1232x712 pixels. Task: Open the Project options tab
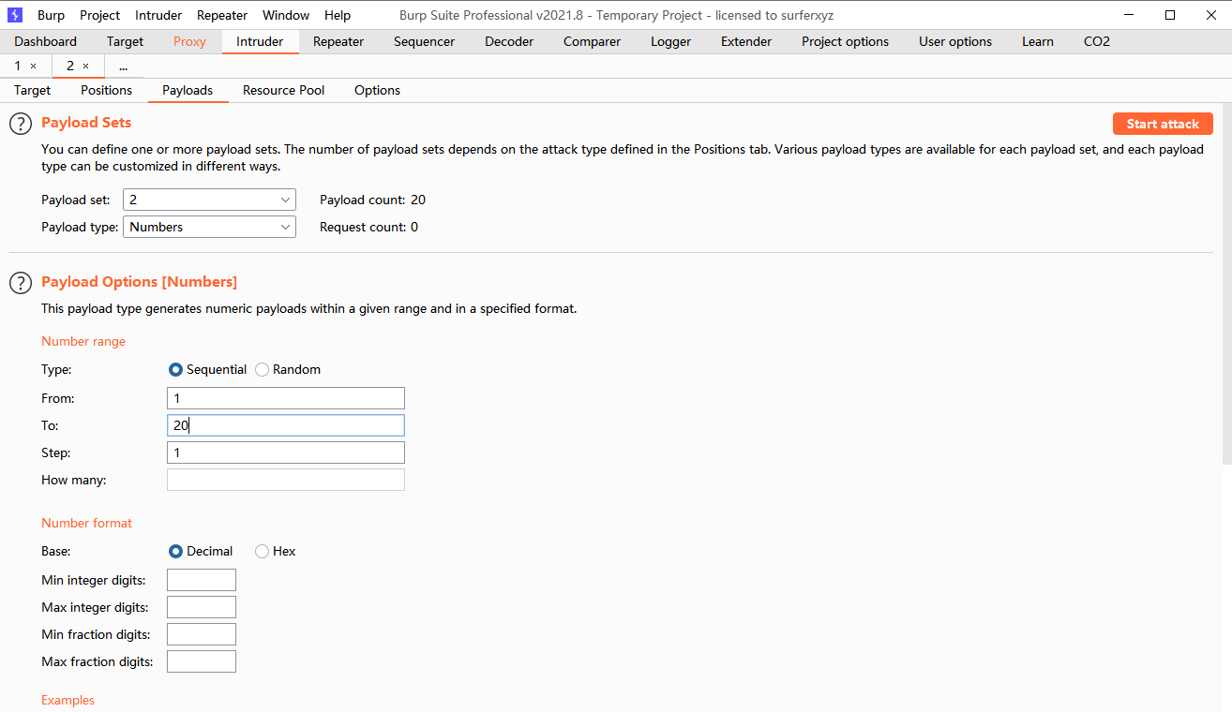845,41
